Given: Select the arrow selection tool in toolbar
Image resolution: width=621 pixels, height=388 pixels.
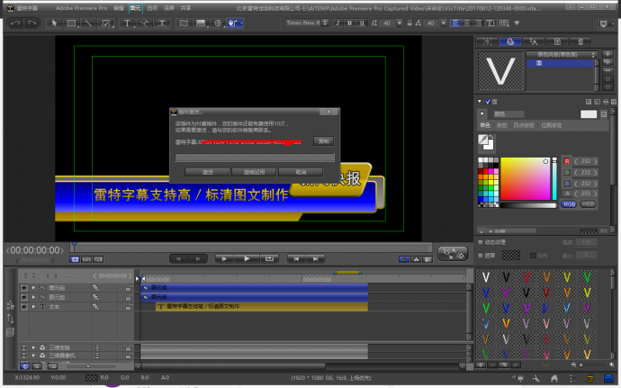Looking at the screenshot, I should click(x=54, y=22).
